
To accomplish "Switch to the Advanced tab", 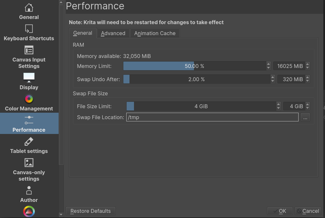I will click(113, 33).
